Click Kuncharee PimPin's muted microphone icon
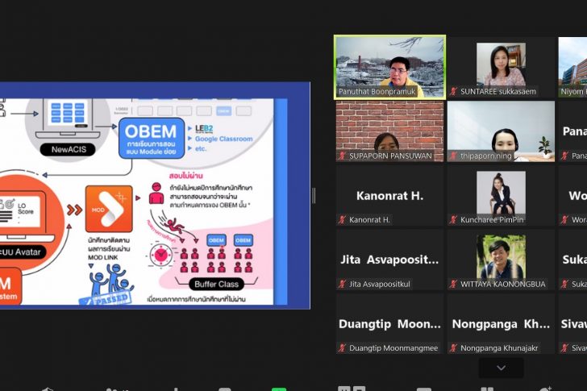 tap(454, 219)
